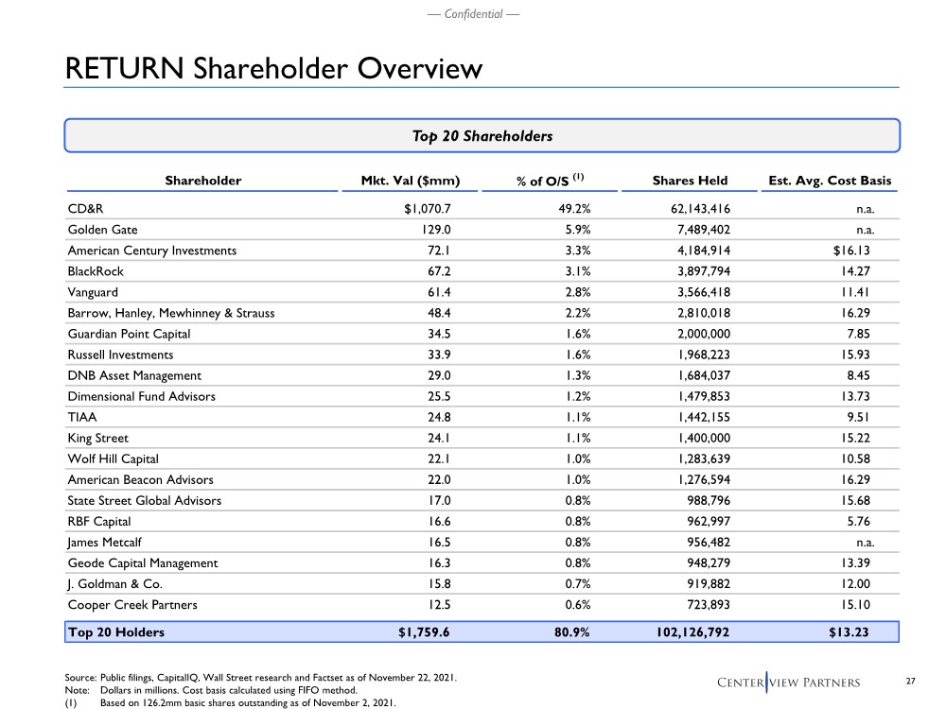
Task: Select the 'Top 20 Holders' total label
Action: (x=115, y=631)
